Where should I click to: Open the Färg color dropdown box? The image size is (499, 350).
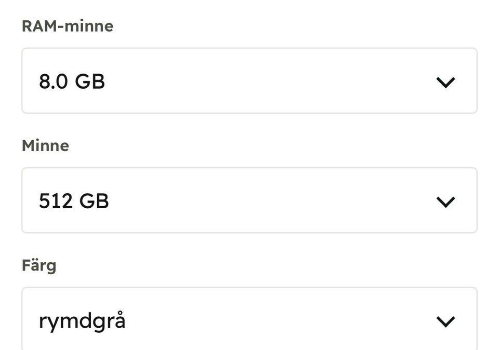coord(249,319)
